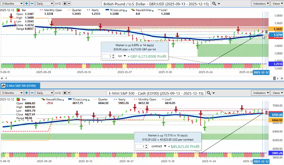Click the black minus icon on GBP/USD chart

[x=69, y=4]
